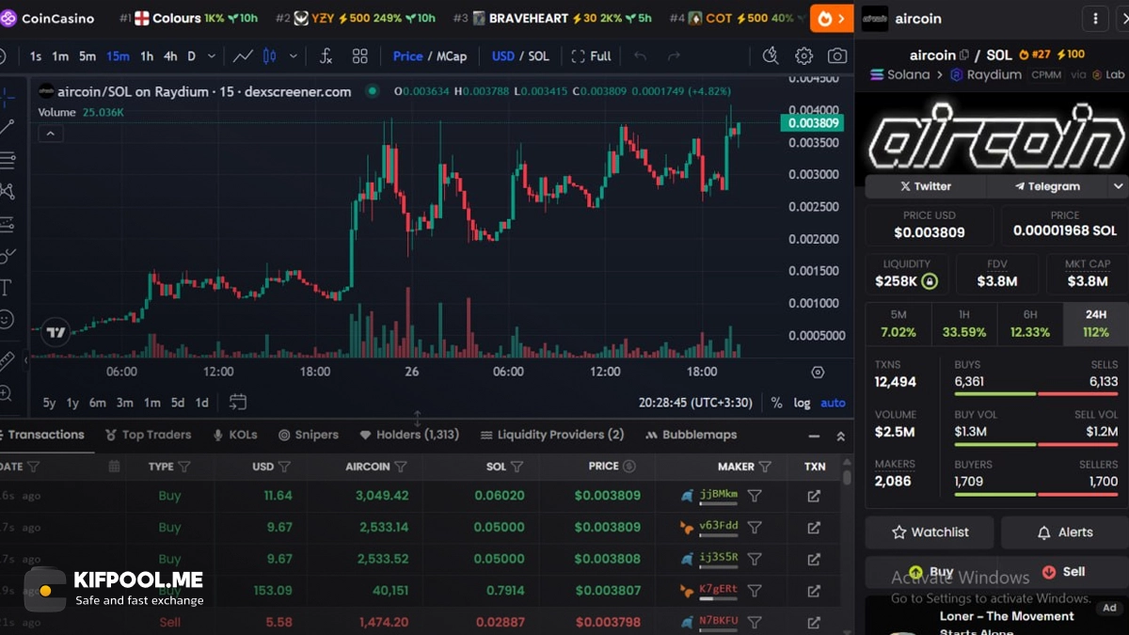
Task: Open the Top Traders tab
Action: pyautogui.click(x=149, y=435)
